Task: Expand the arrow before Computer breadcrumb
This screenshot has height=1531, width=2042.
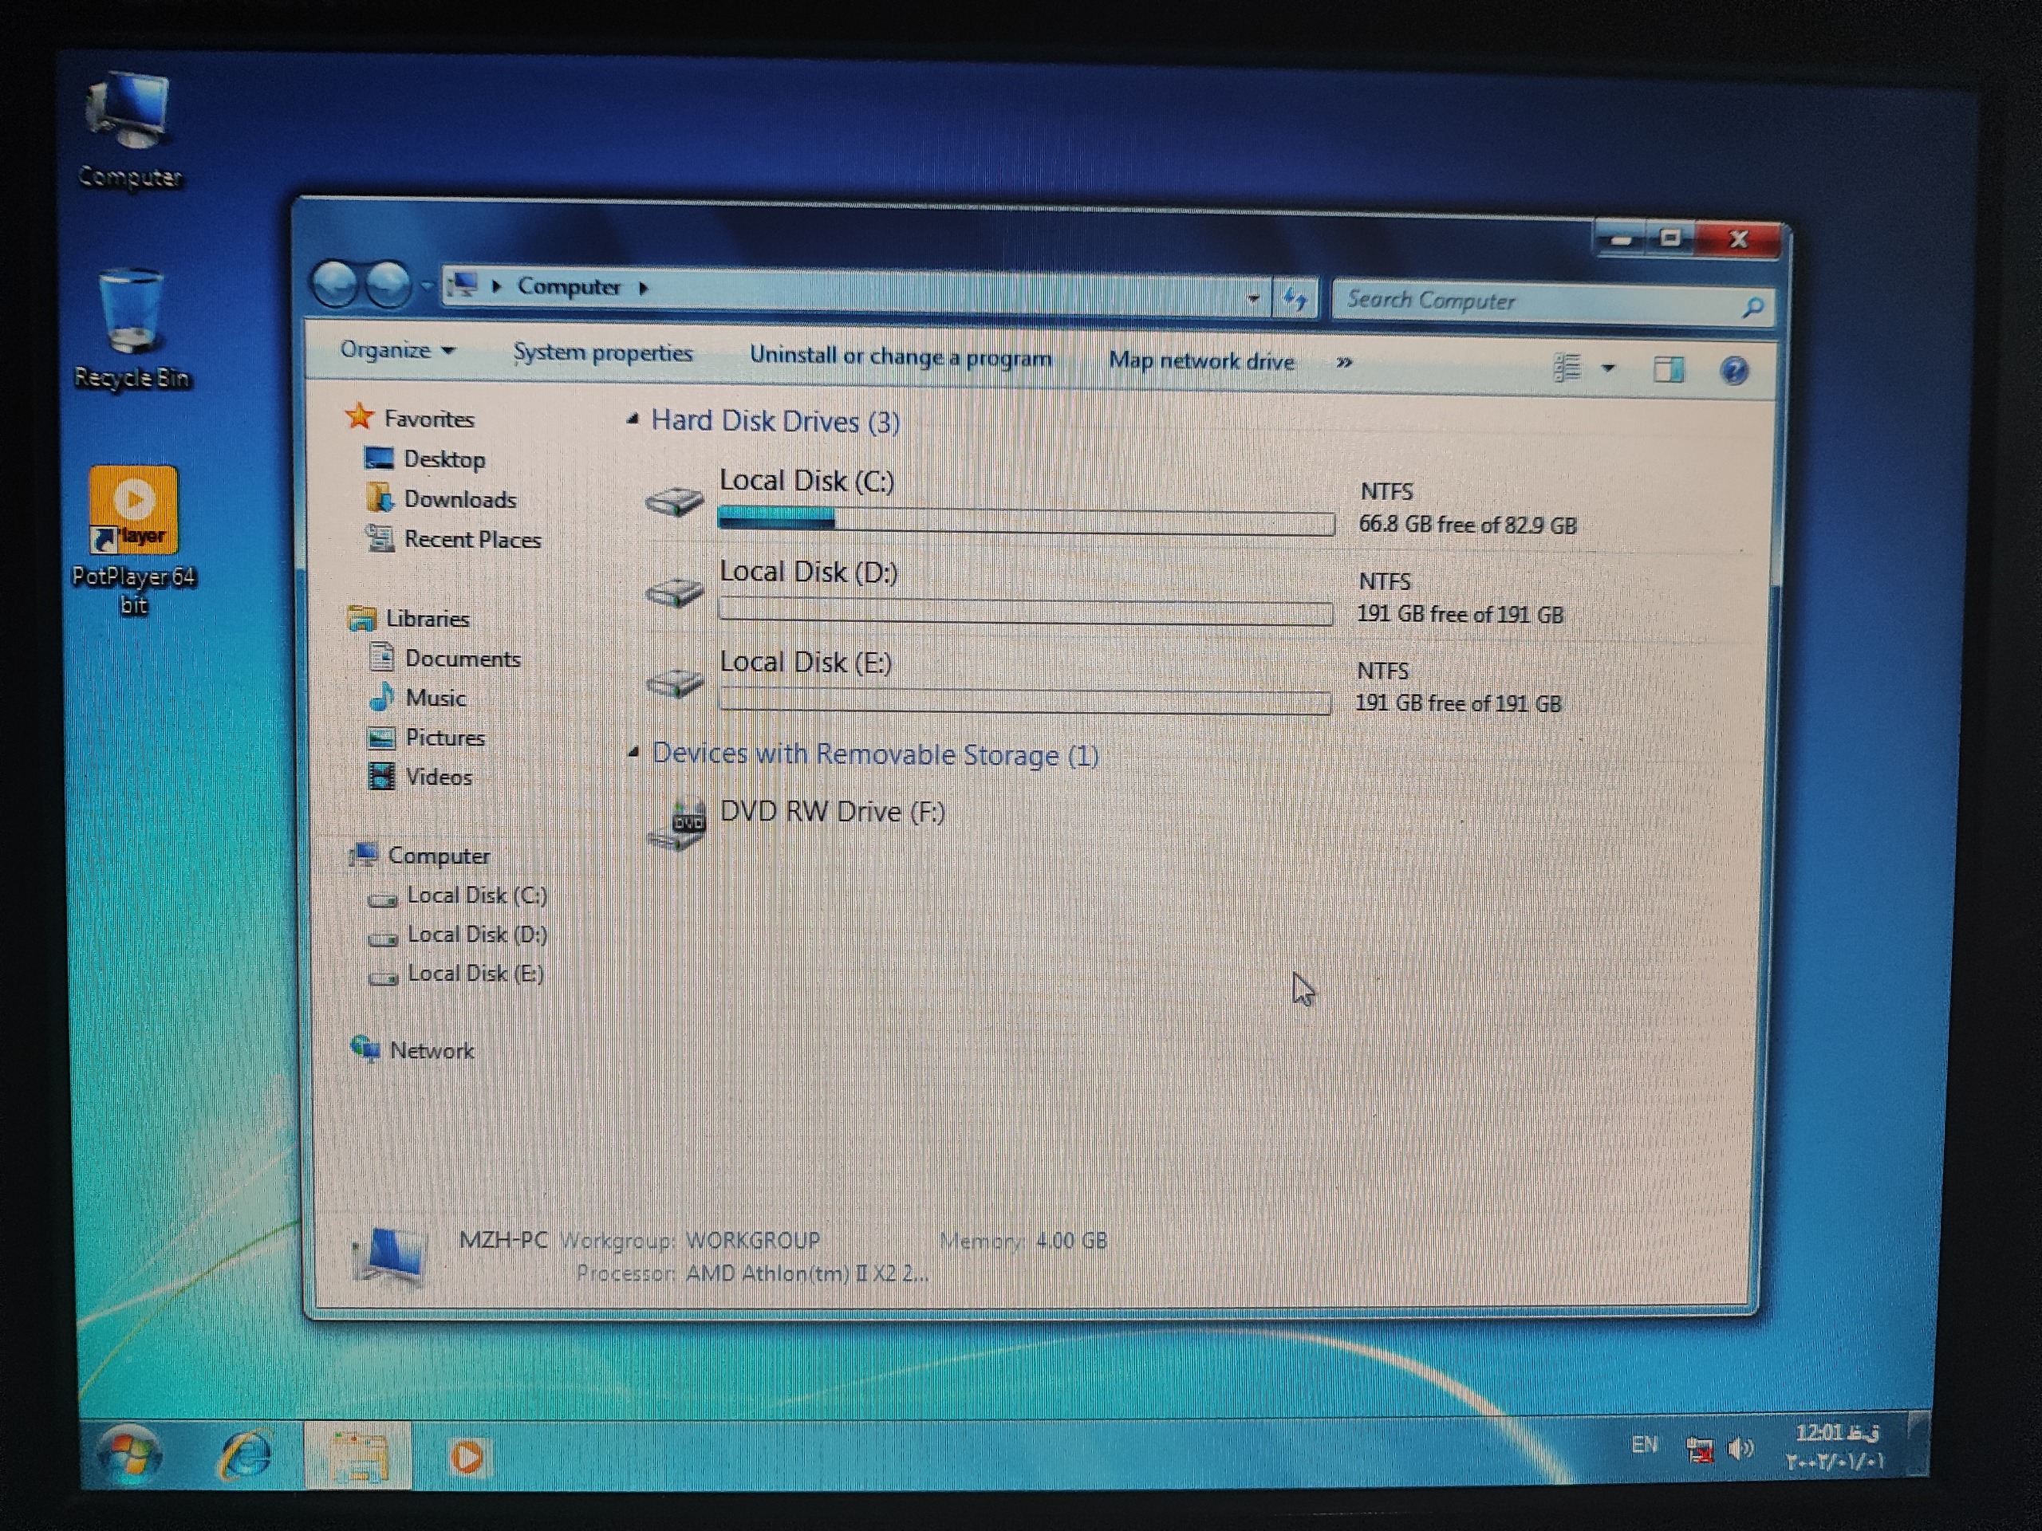Action: pos(497,286)
